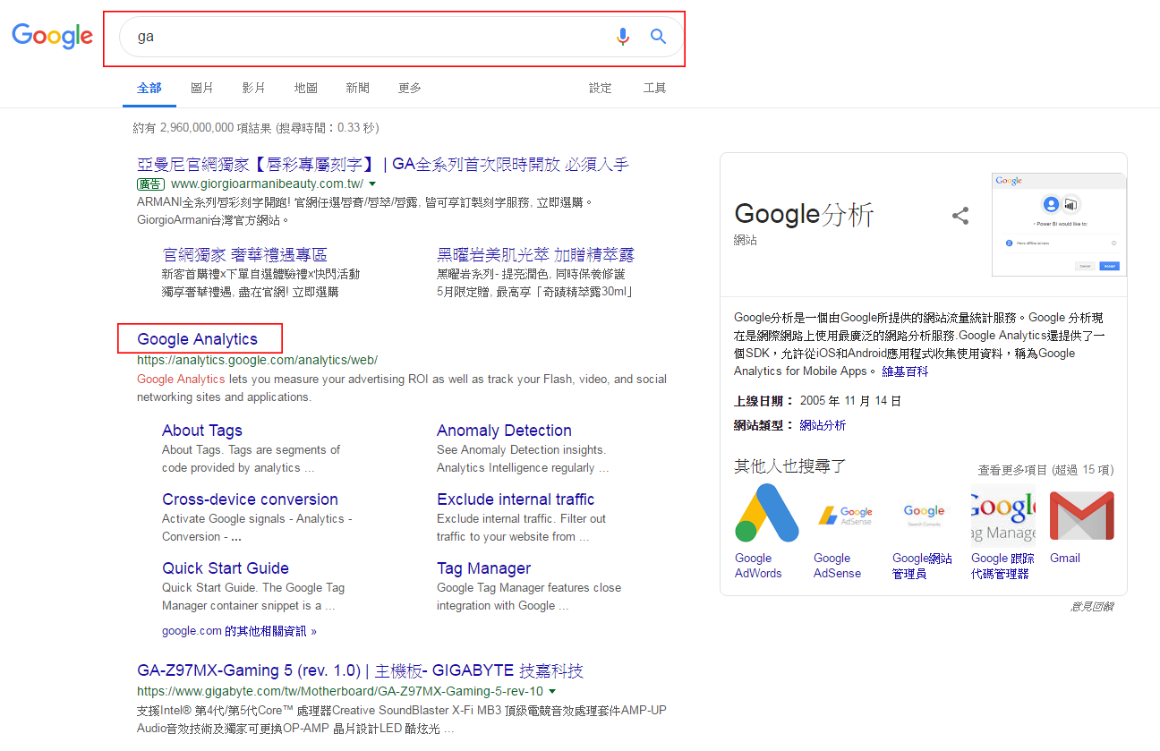Expand gigabyte.com result URL dropdown arrow
The image size is (1160, 751).
[551, 692]
